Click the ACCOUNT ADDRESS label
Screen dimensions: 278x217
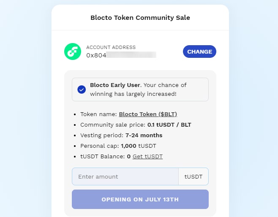(111, 47)
